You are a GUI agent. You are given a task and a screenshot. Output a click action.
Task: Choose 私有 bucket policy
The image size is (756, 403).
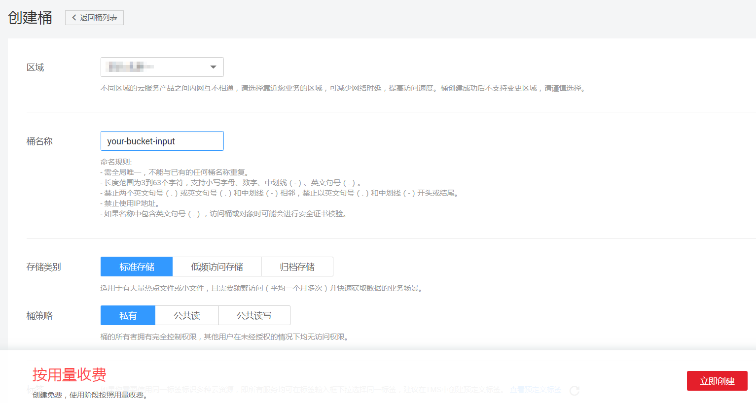[128, 315]
